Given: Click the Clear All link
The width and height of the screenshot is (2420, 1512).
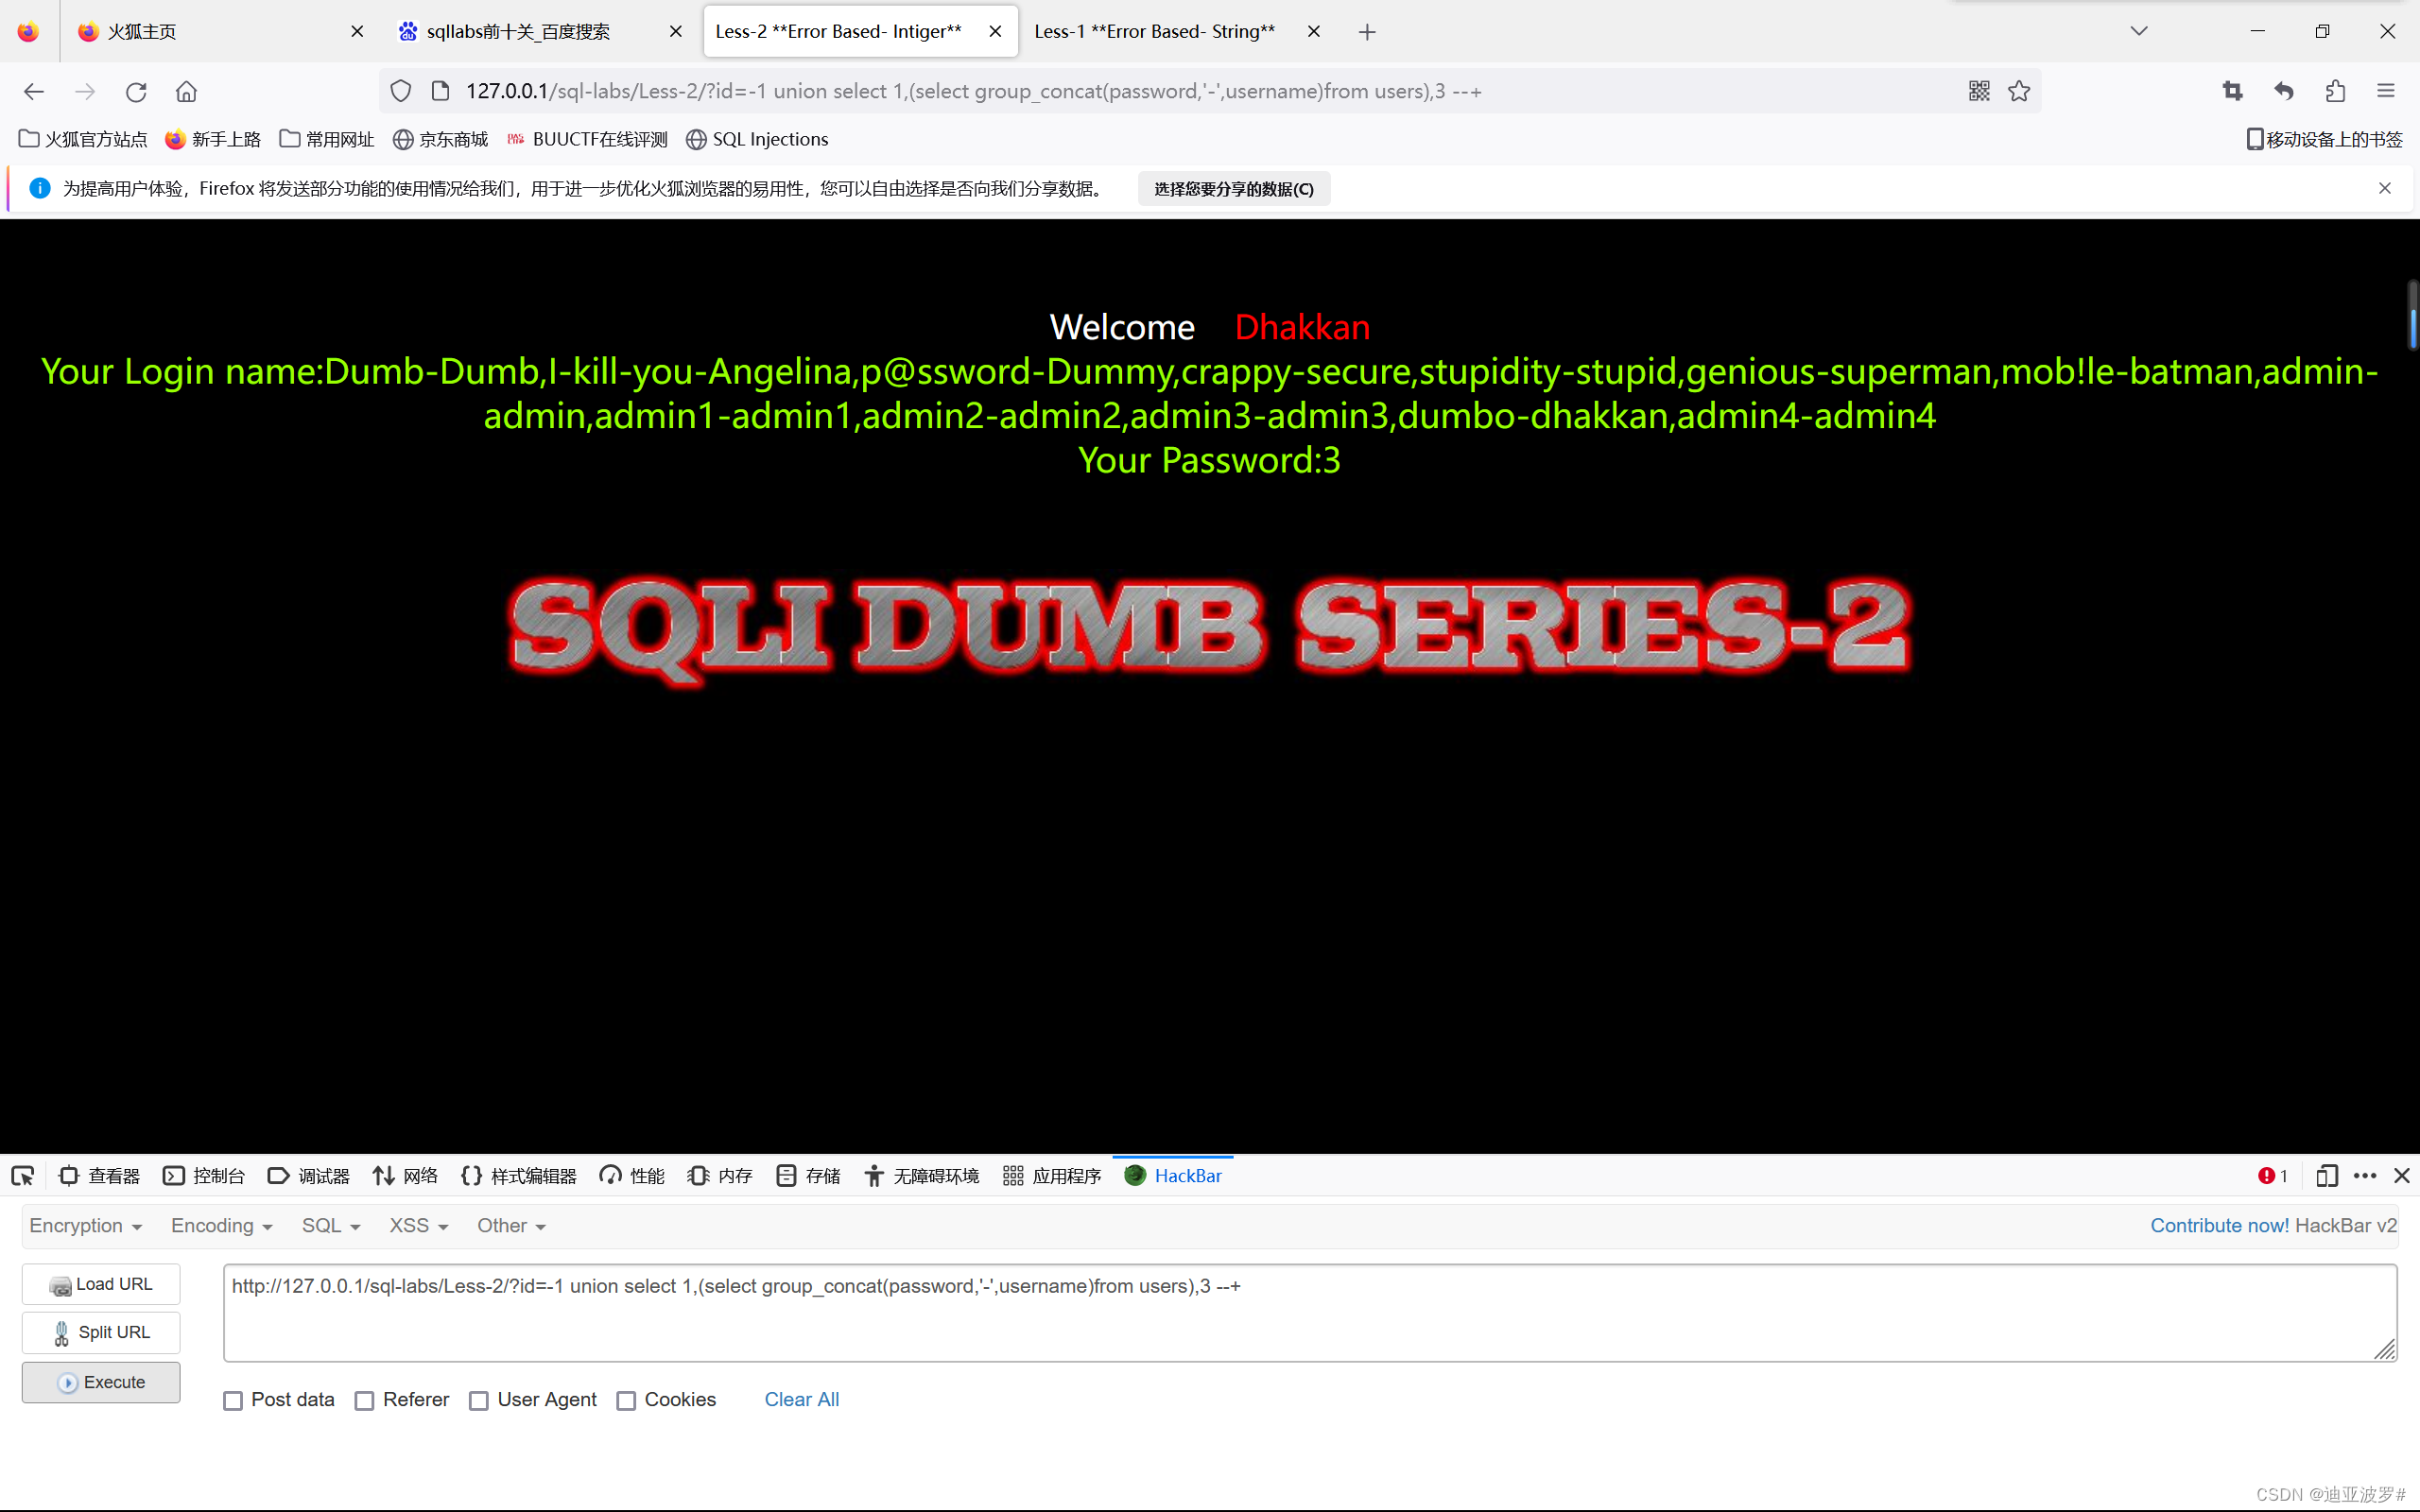Looking at the screenshot, I should [x=802, y=1400].
